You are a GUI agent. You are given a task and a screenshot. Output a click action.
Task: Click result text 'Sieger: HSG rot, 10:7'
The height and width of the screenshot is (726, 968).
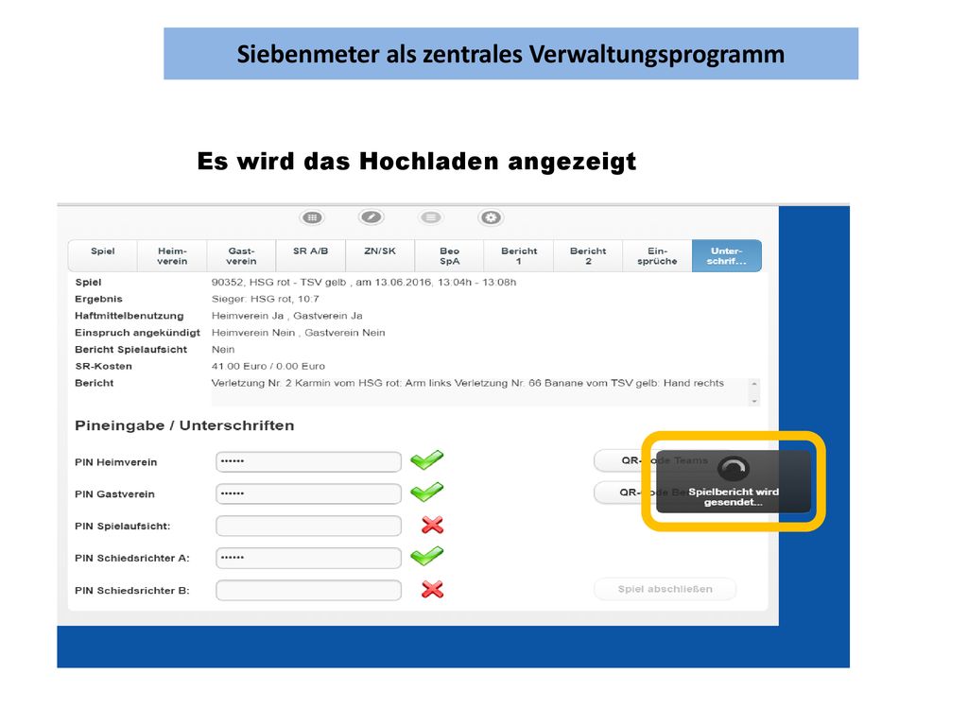[x=266, y=299]
